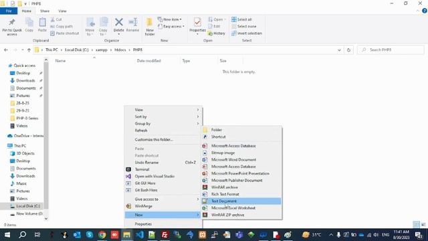Screen dimensions: 428x241
Task: Click htdocs in the address breadcrumb
Action: pyautogui.click(x=120, y=50)
